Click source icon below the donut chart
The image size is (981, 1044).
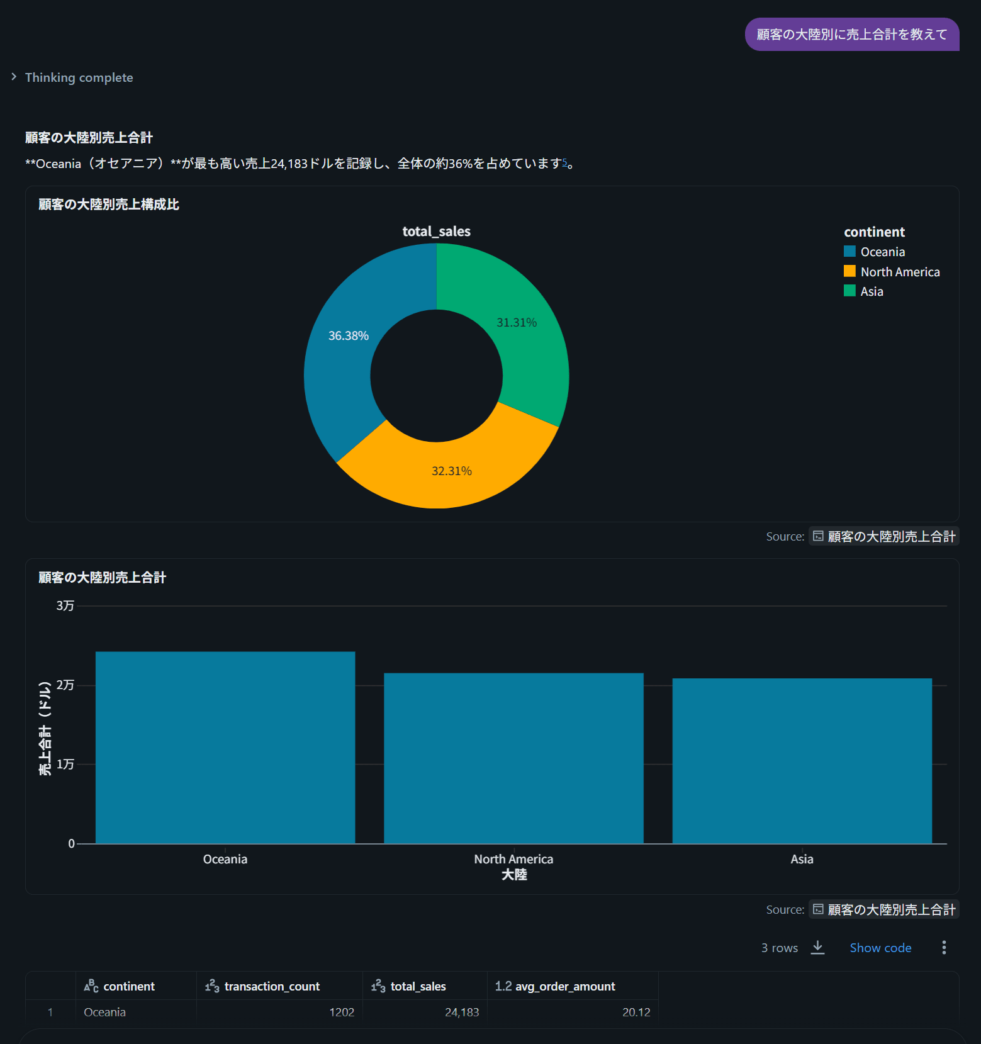tap(818, 536)
